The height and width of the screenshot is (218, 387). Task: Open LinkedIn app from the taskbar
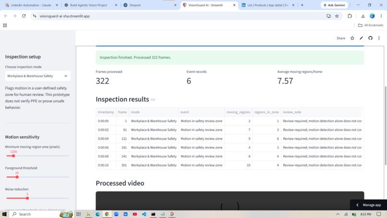click(x=125, y=214)
